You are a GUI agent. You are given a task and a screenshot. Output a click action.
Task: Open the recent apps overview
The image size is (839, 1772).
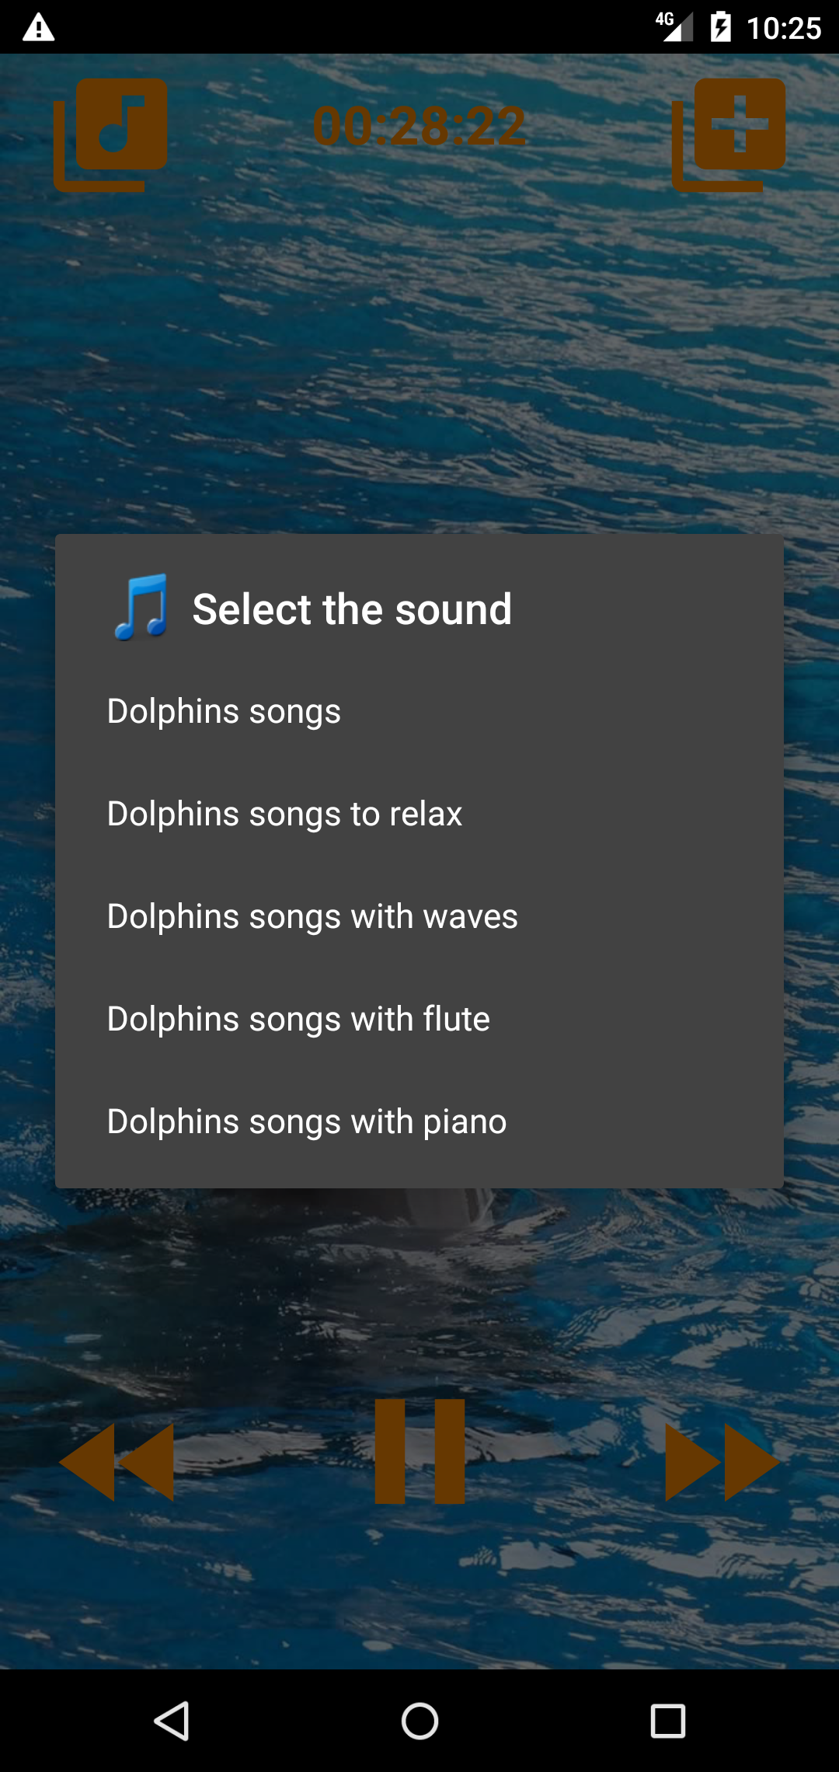[667, 1721]
